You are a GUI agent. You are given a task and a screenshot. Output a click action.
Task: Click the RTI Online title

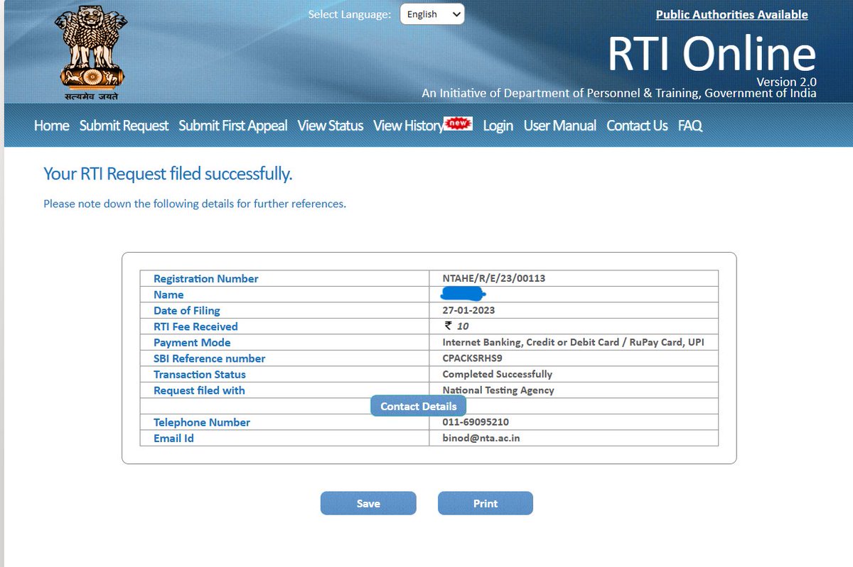pos(712,54)
